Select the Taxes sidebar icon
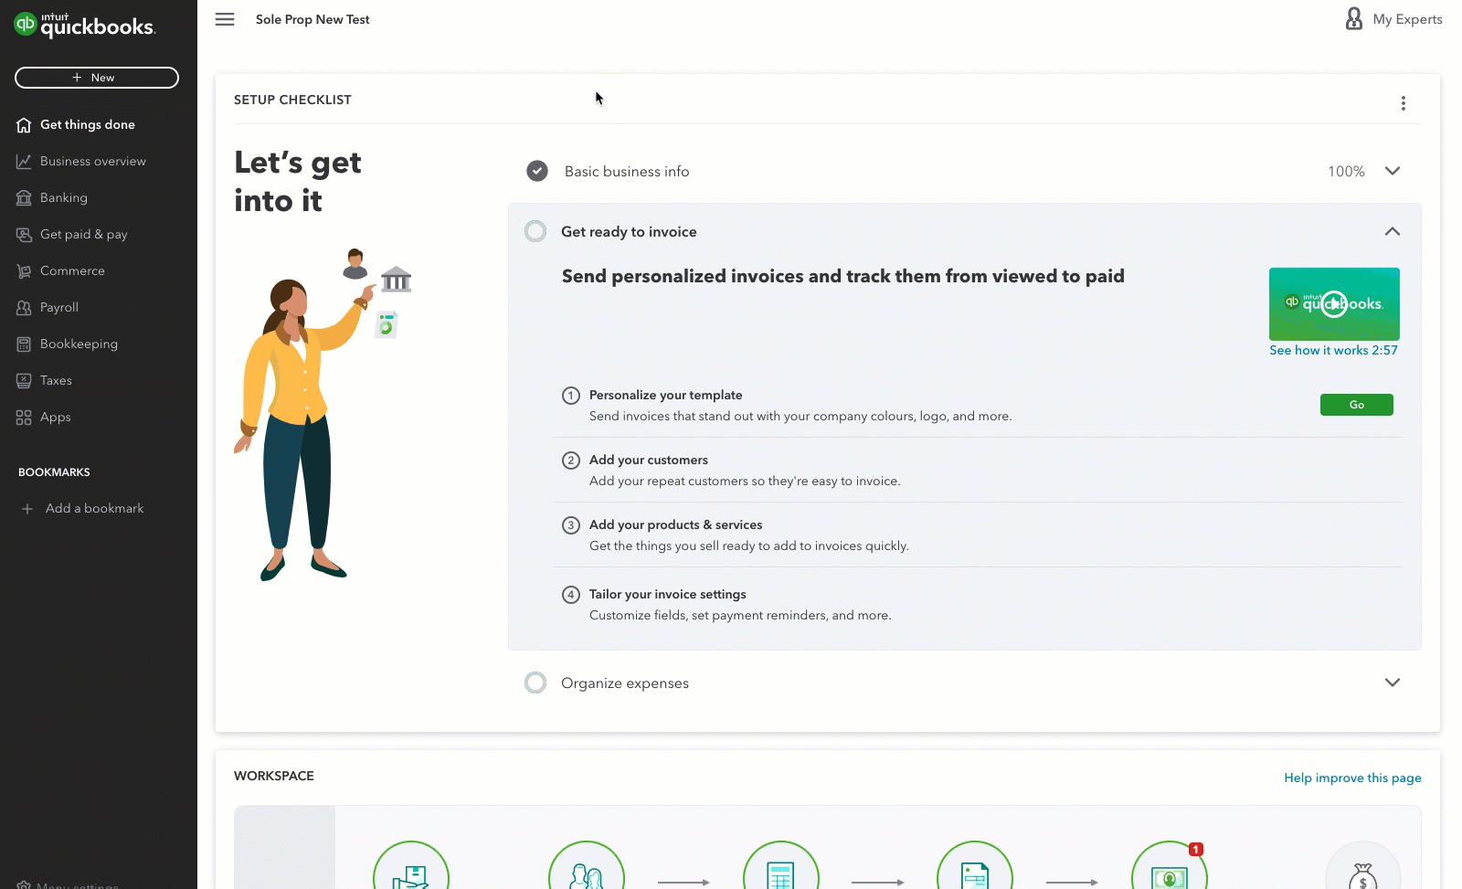 [x=24, y=381]
